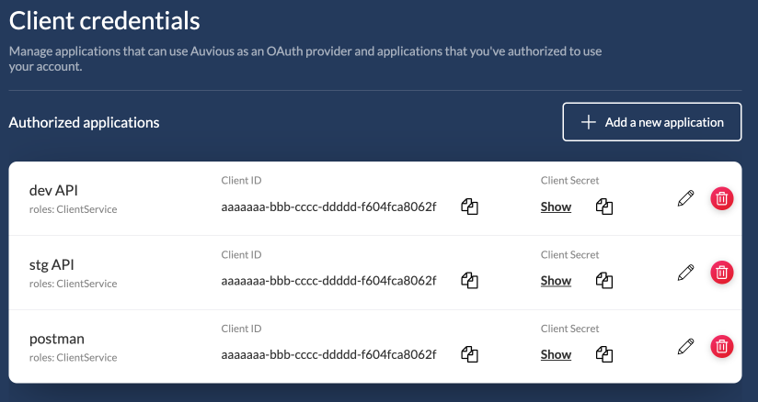The width and height of the screenshot is (758, 402).
Task: Edit the stg API application
Action: 684,272
